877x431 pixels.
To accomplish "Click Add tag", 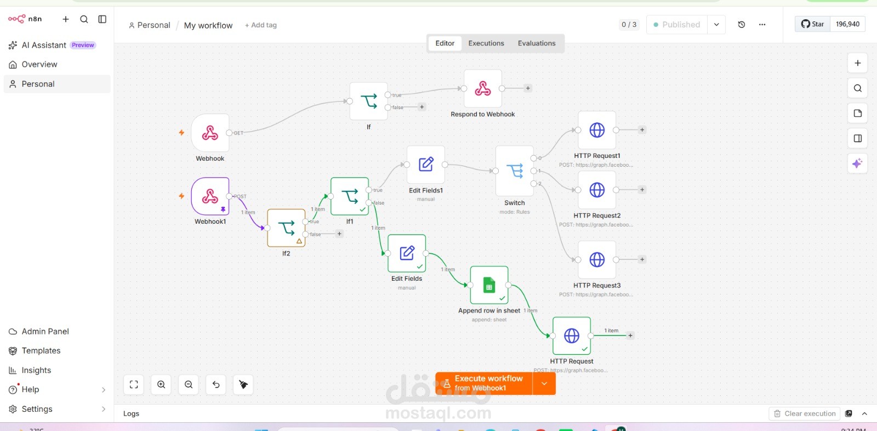I will 261,25.
